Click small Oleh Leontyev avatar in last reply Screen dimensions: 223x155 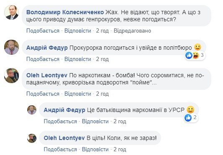click(32, 138)
